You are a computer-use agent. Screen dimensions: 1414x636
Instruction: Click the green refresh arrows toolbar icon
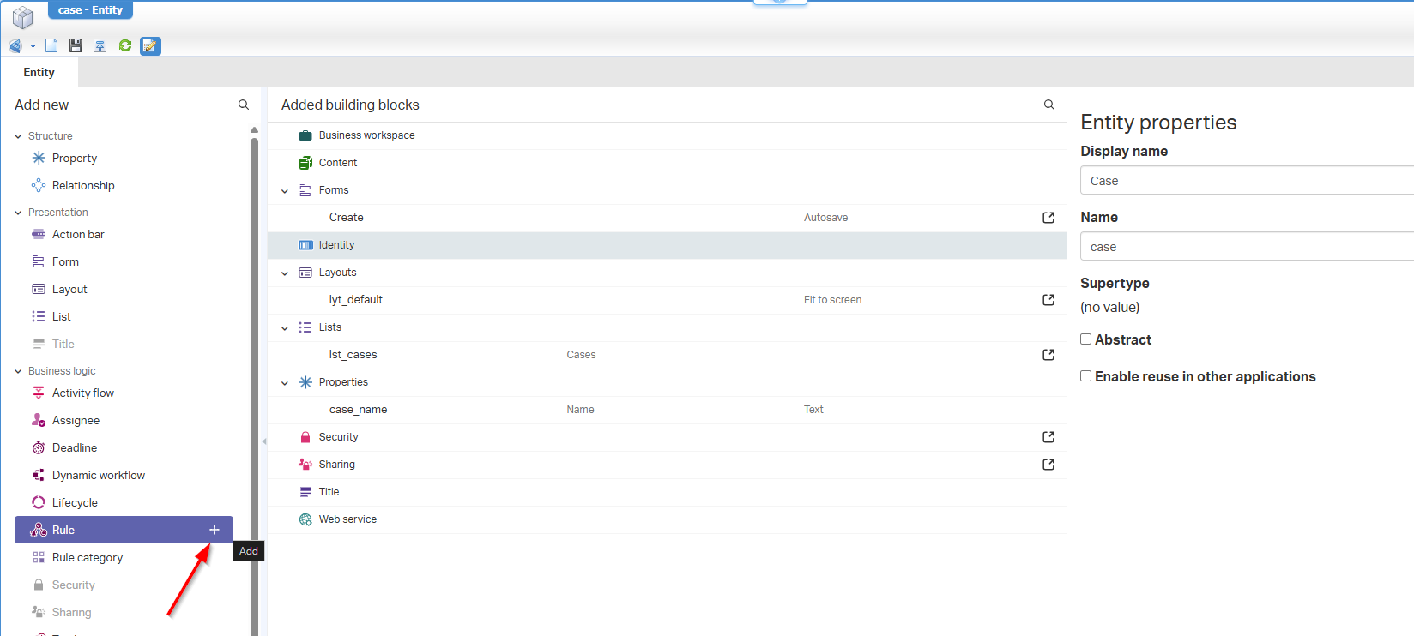click(125, 45)
